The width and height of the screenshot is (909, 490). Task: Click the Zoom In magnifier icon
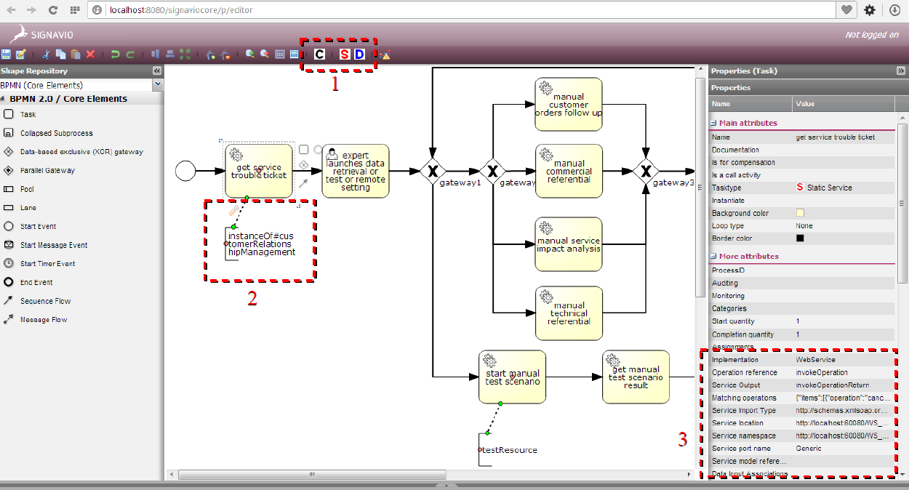(250, 55)
